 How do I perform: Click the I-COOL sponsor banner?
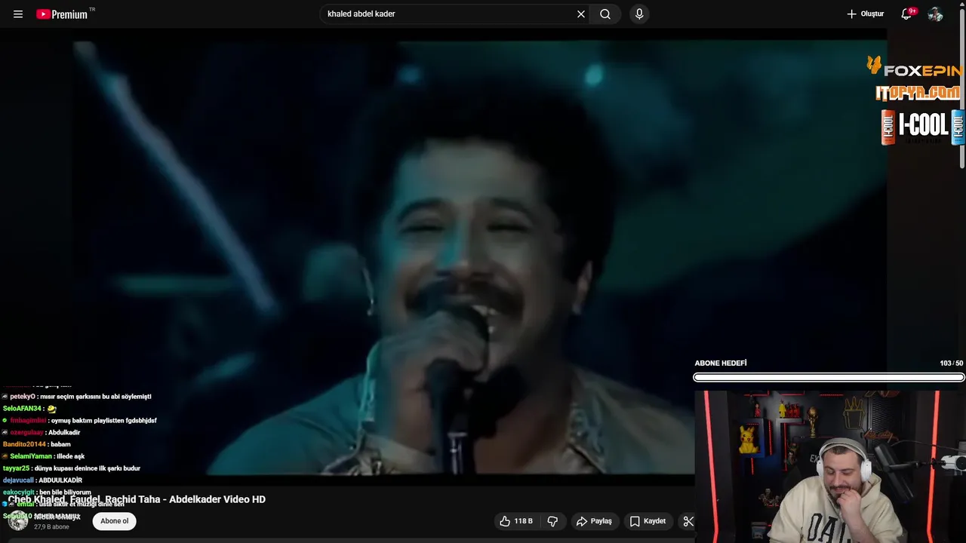point(922,127)
